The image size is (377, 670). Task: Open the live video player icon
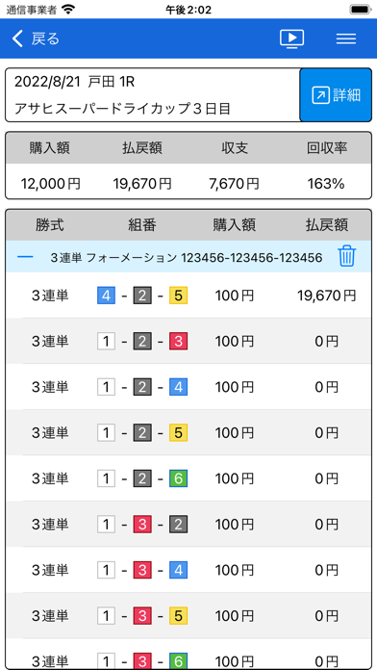pos(291,39)
